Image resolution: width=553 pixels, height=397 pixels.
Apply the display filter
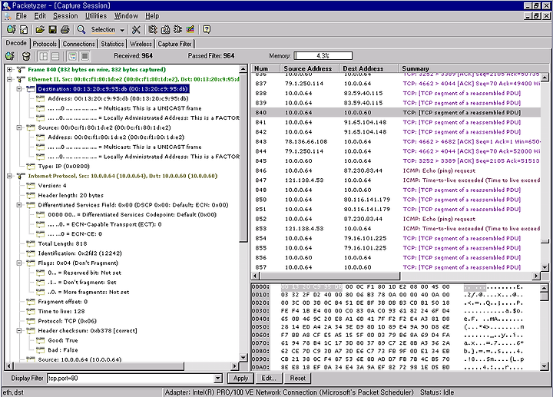point(240,379)
